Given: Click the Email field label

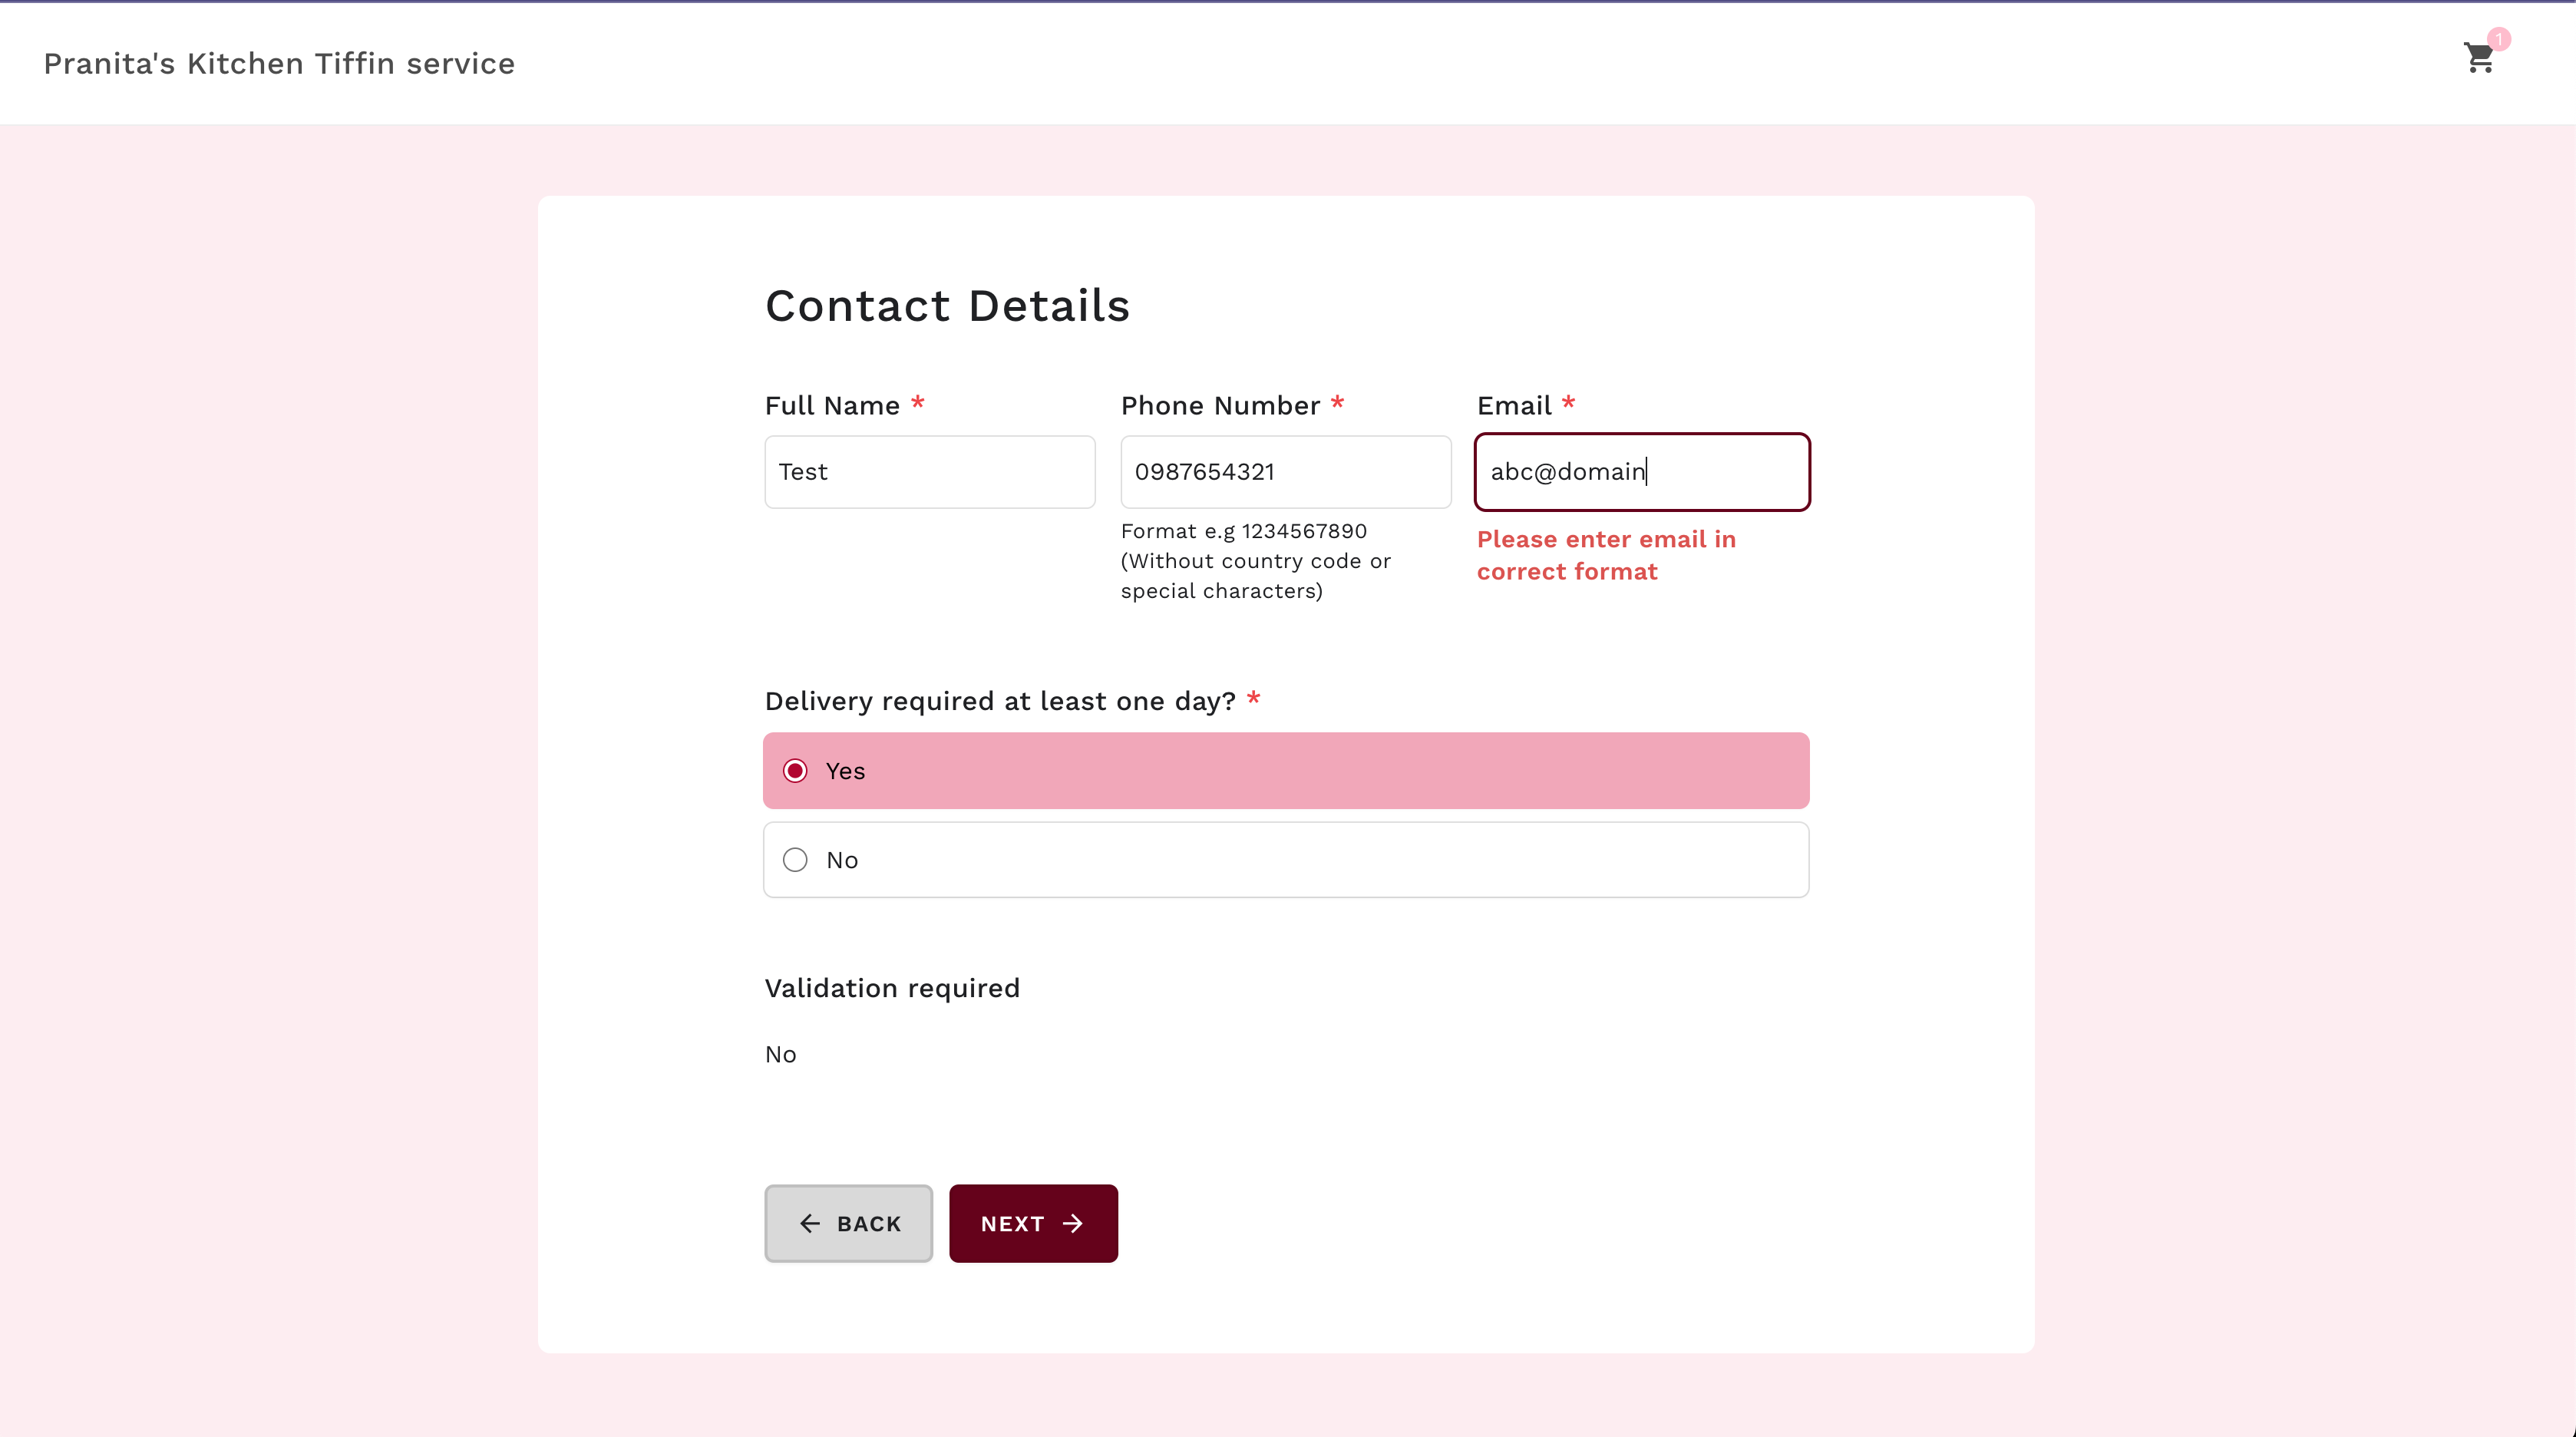Looking at the screenshot, I should [x=1514, y=406].
